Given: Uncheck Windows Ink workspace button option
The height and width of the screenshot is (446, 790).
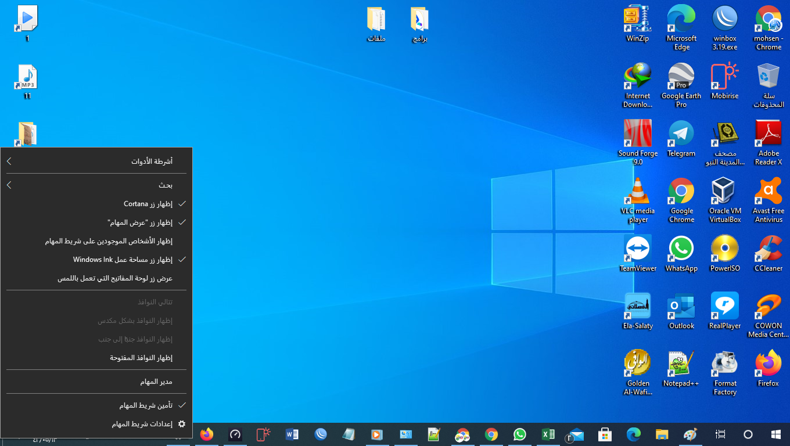Looking at the screenshot, I should pyautogui.click(x=96, y=260).
